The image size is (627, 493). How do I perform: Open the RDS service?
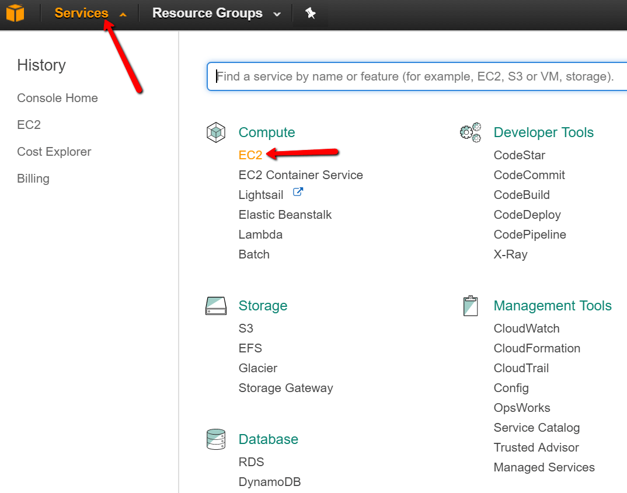point(251,462)
